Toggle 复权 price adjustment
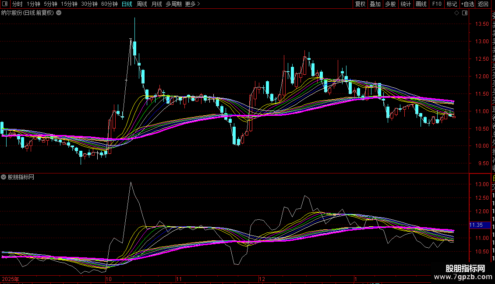 click(x=360, y=4)
